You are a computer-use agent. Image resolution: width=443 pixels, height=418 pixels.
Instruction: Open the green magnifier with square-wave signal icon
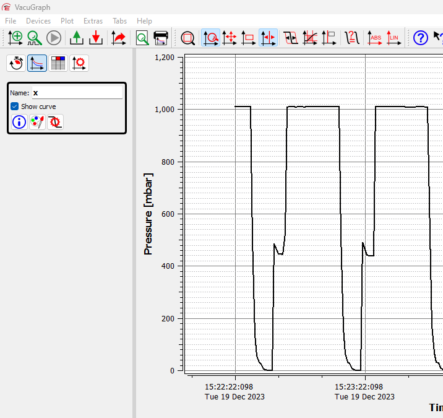click(x=35, y=38)
